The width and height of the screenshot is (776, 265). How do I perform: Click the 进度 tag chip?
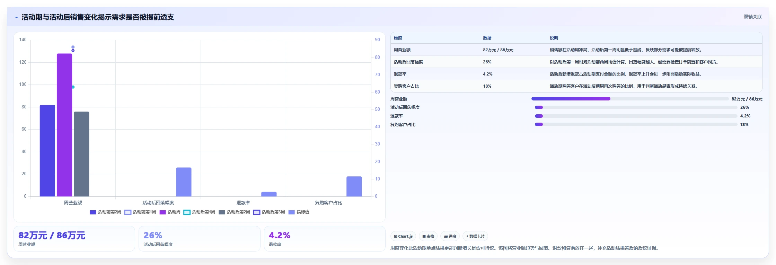pos(450,236)
